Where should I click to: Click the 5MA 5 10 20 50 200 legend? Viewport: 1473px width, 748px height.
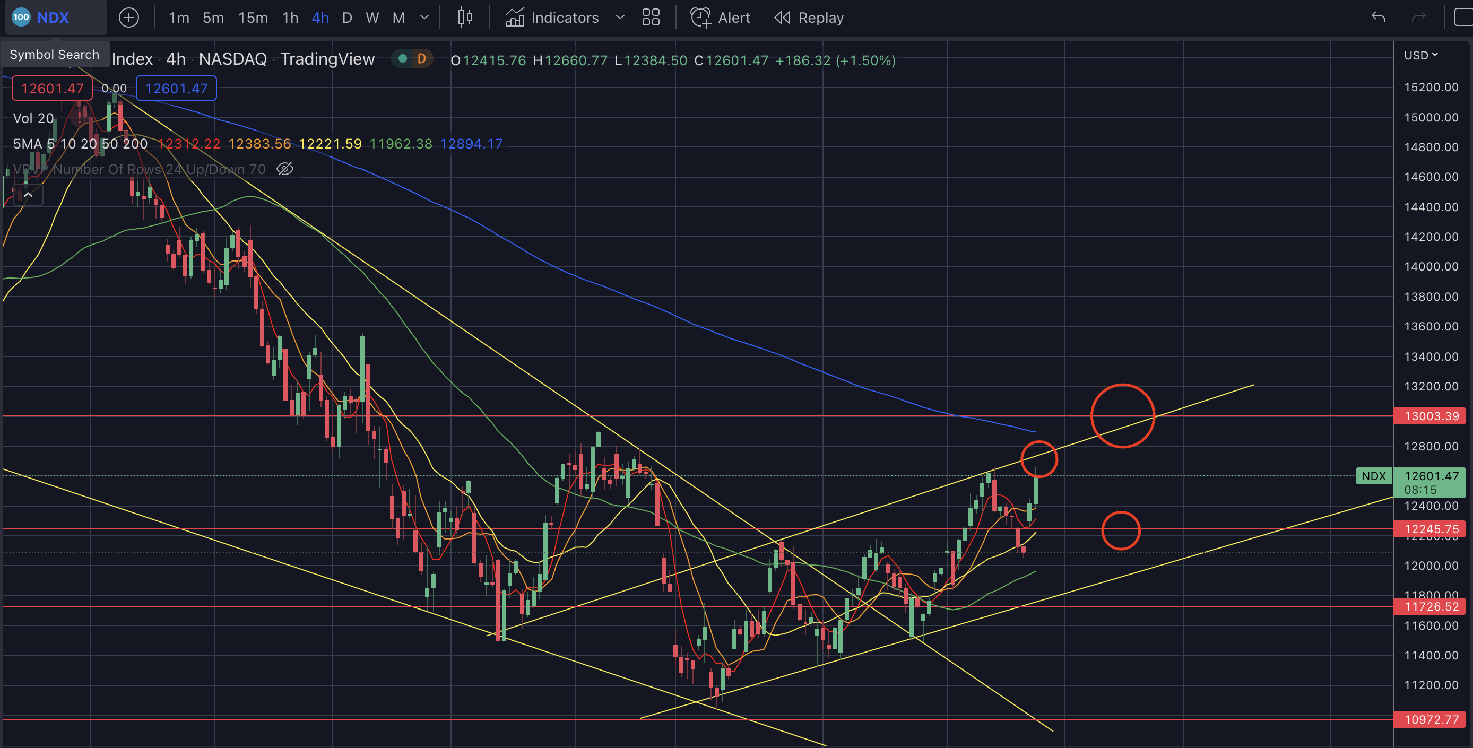[x=80, y=144]
